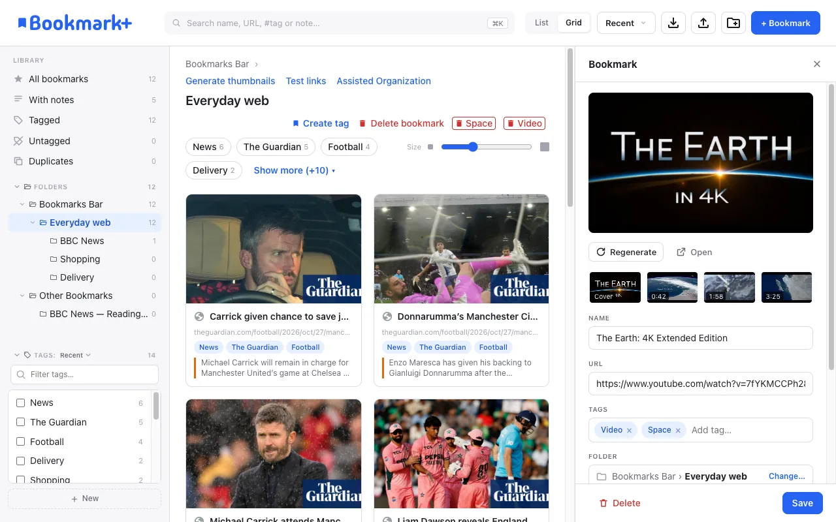Select the BBC News folder
The image size is (836, 522).
pyautogui.click(x=85, y=241)
